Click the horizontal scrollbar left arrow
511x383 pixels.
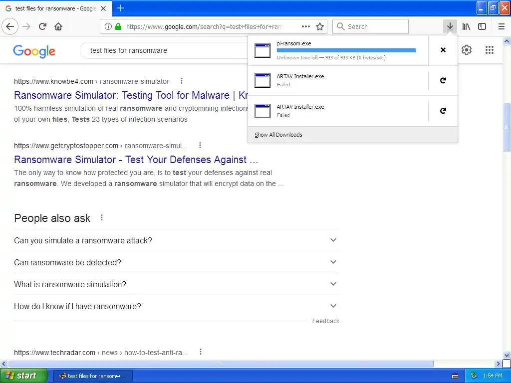tap(4, 364)
